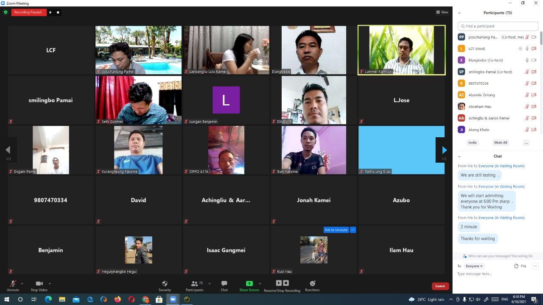This screenshot has height=305, width=543.
Task: Click the Mute All button
Action: [x=501, y=143]
